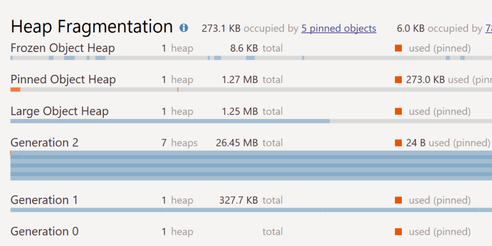This screenshot has height=246, width=492.
Task: Click the partially visible link at far right of header
Action: click(x=489, y=29)
